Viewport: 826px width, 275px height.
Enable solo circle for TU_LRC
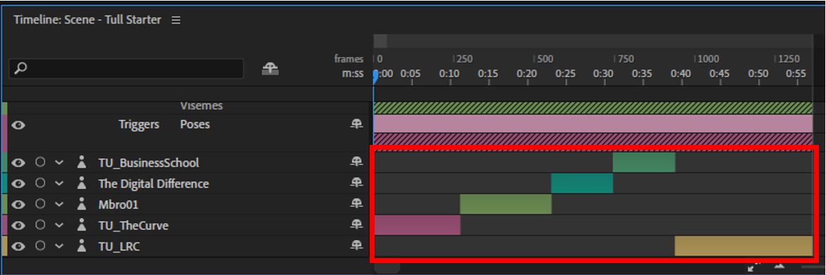40,245
